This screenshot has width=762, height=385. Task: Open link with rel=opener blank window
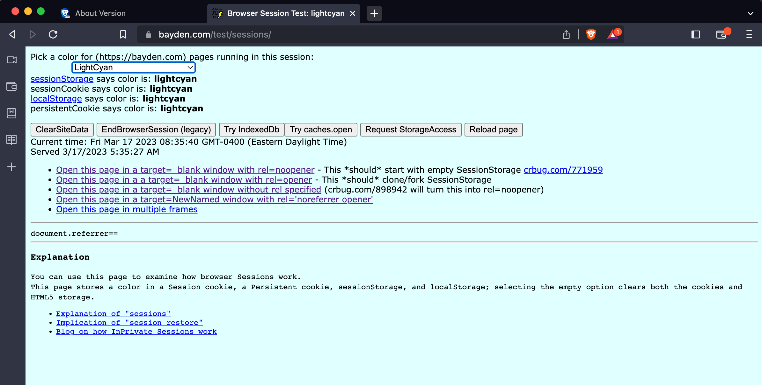[x=184, y=180]
